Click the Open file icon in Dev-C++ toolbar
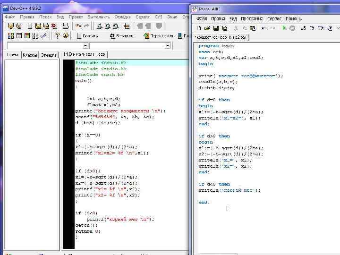The width and height of the screenshot is (340, 255). tap(19, 26)
